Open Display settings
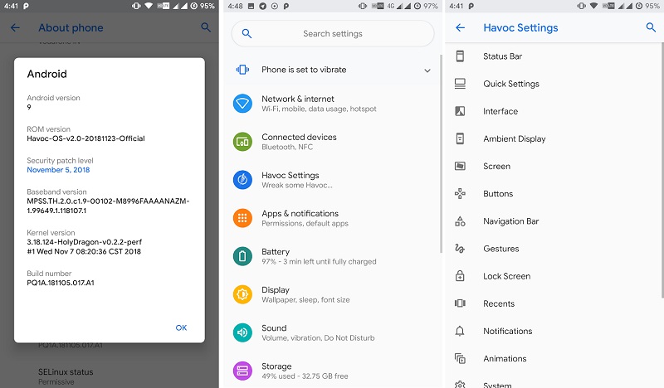This screenshot has width=664, height=388. coord(333,294)
